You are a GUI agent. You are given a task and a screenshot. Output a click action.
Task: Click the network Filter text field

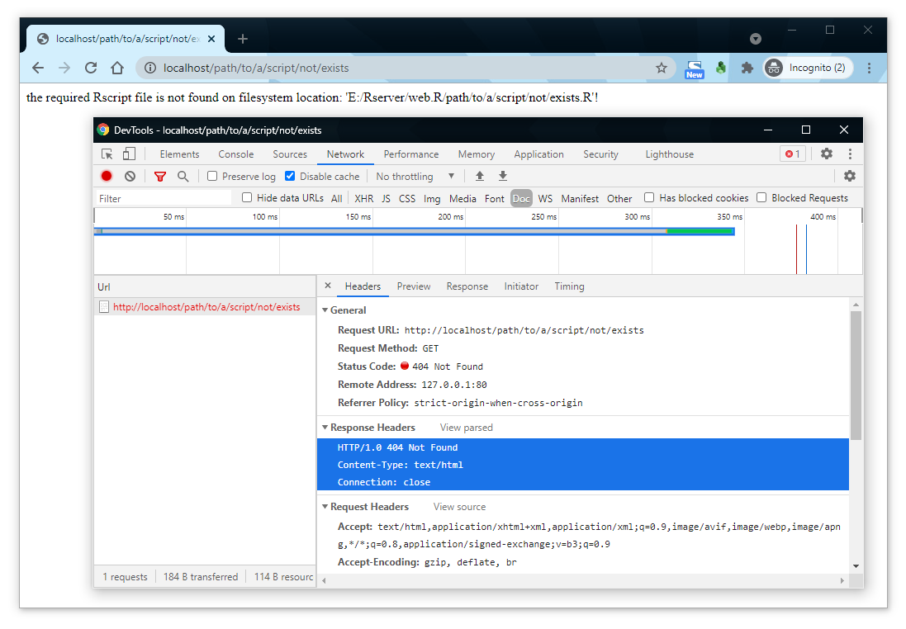click(164, 198)
